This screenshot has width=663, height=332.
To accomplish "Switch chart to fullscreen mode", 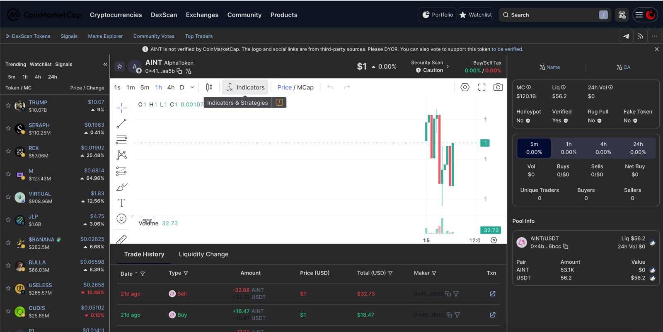I will (x=482, y=87).
